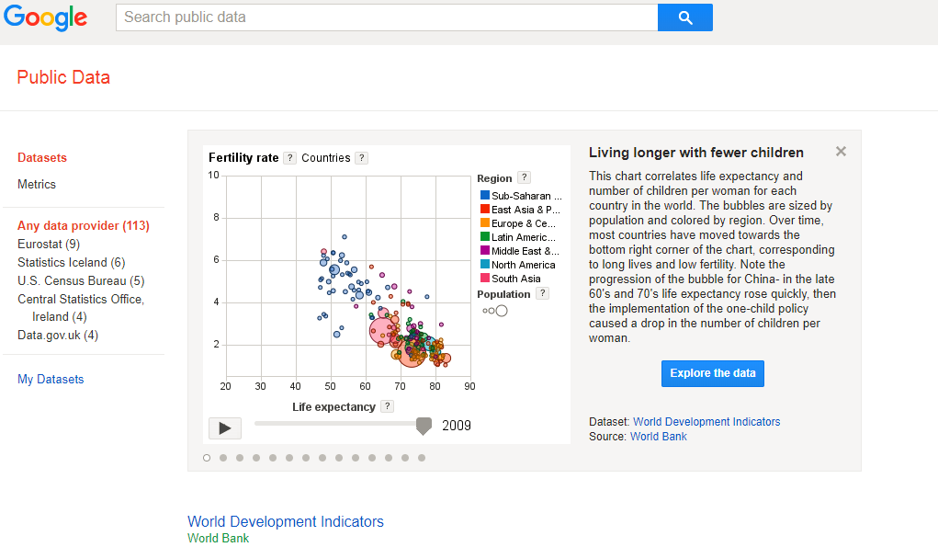Focus the Search public data field
938x547 pixels.
(387, 17)
